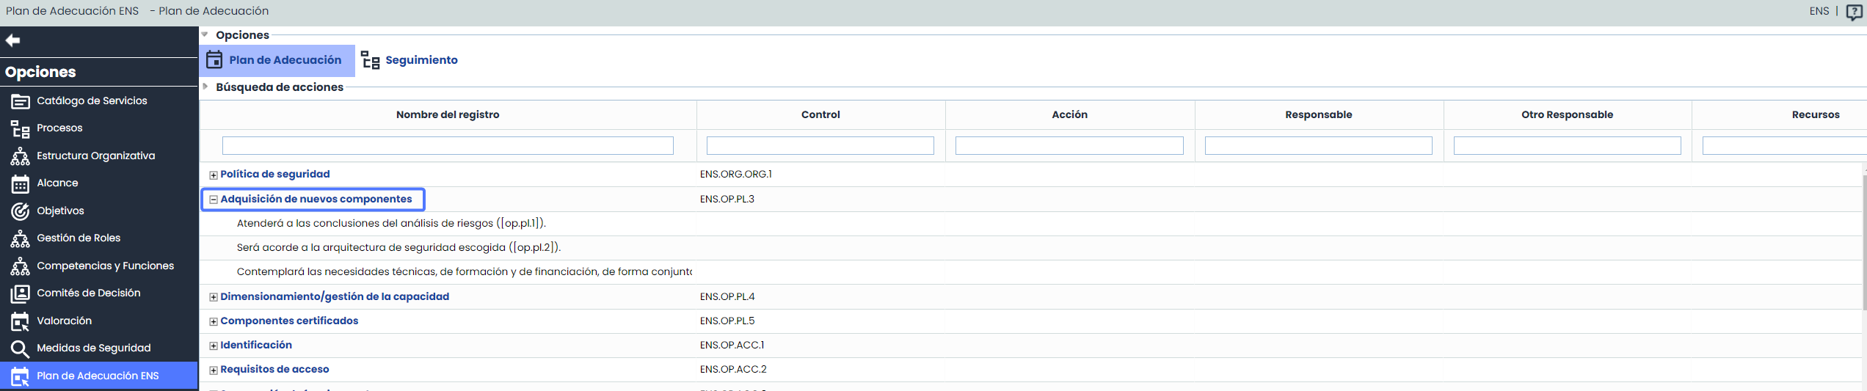Open Dimensionamiento/gestión de la capacidad link
This screenshot has width=1867, height=391.
(x=334, y=296)
